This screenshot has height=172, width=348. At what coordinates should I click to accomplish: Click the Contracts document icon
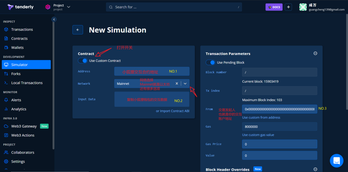6,39
